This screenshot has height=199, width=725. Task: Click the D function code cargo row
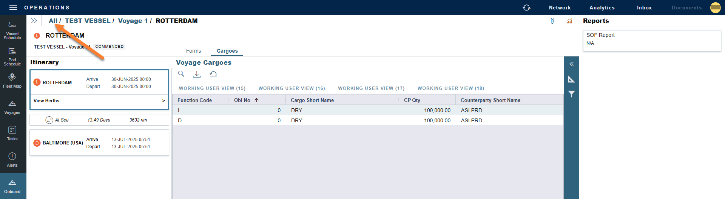(368, 120)
